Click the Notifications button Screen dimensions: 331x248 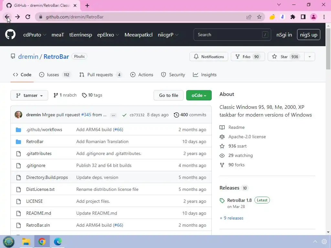coord(209,57)
